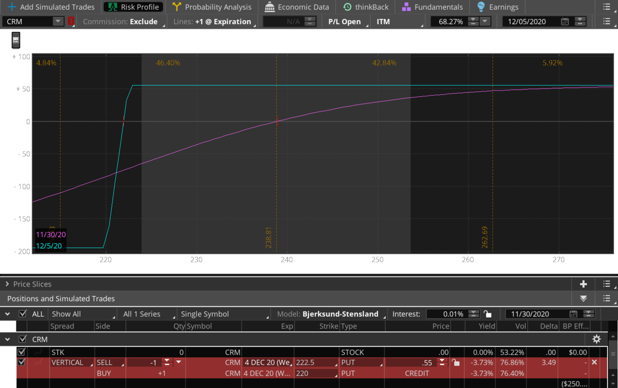618x388 pixels.
Task: Expand the Price Slices section
Action: click(x=7, y=284)
